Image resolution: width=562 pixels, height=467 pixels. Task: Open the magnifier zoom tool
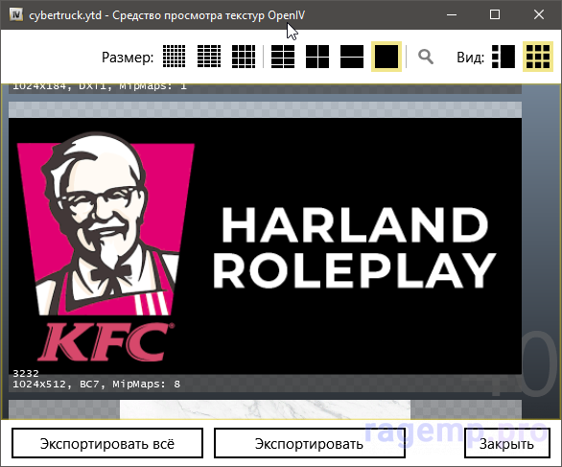click(426, 57)
